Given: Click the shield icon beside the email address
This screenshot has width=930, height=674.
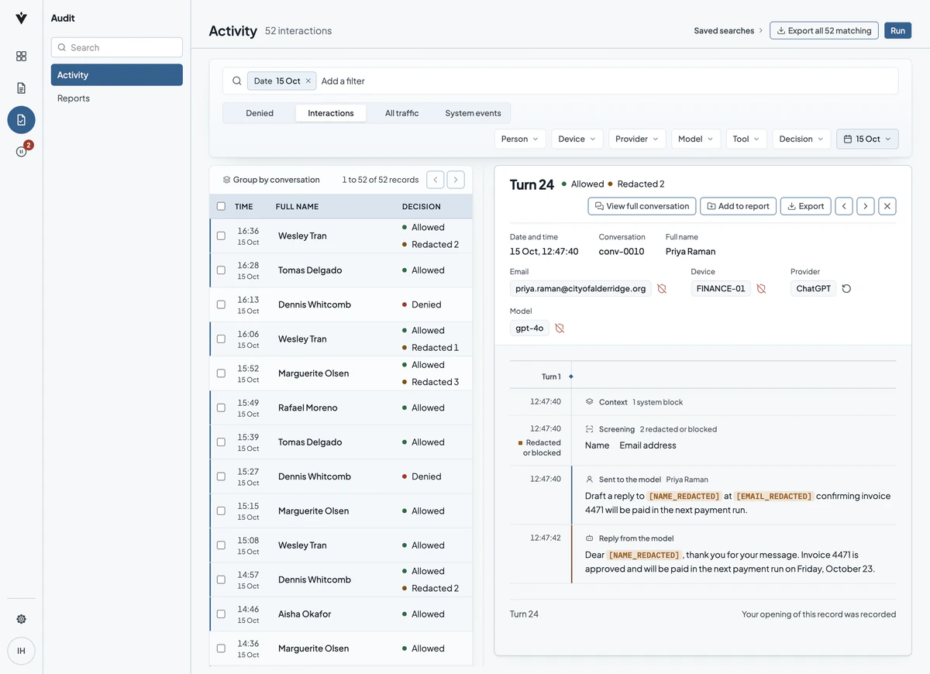Looking at the screenshot, I should tap(662, 289).
